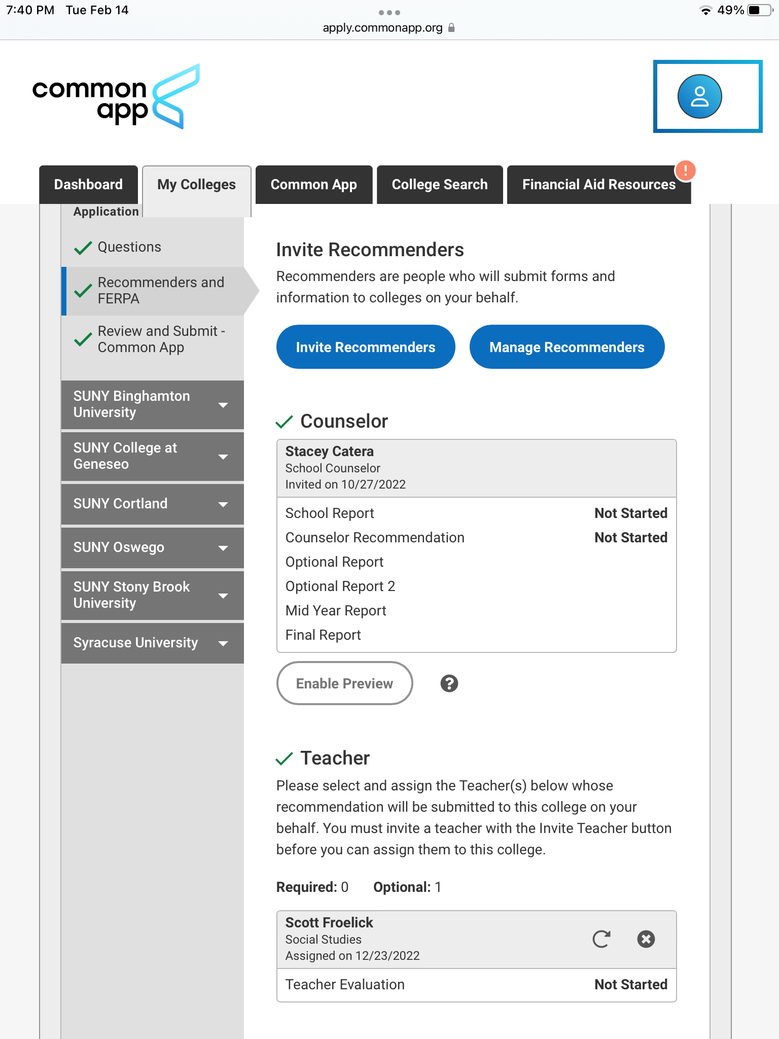
Task: Click School Report row
Action: (x=477, y=513)
